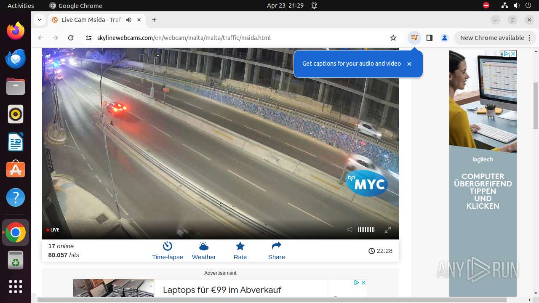Open the power menu icon

click(x=528, y=5)
